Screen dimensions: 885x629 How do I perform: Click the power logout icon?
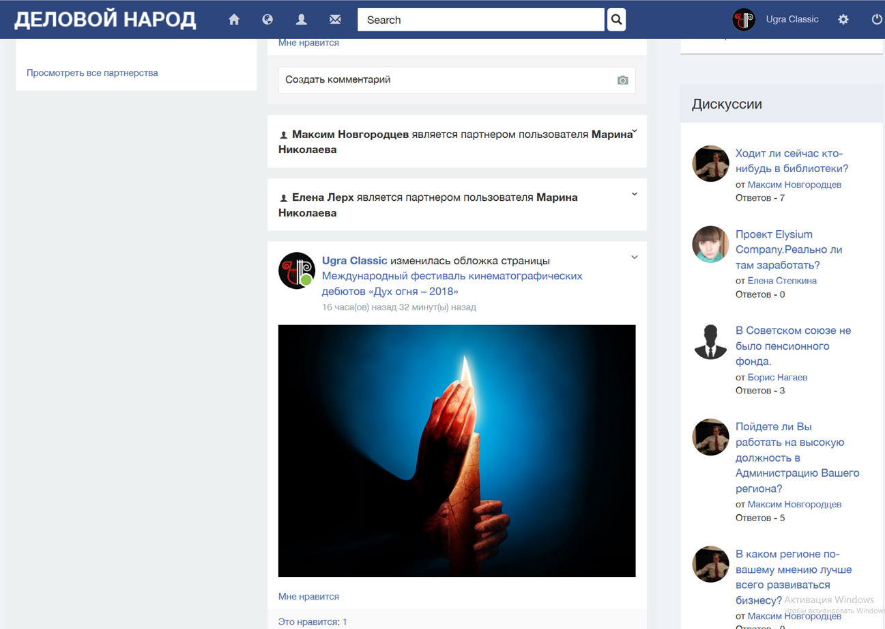pos(877,20)
